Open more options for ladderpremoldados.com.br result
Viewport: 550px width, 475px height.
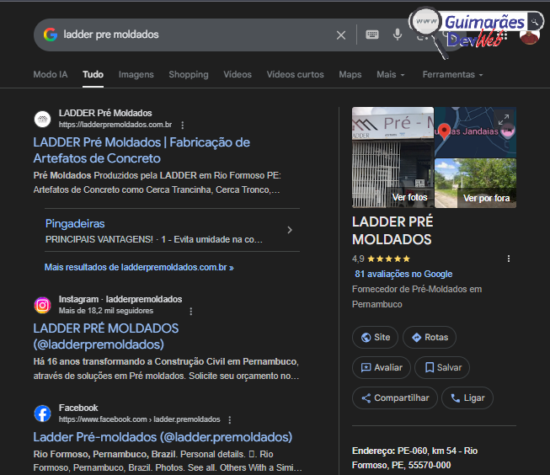pos(183,125)
